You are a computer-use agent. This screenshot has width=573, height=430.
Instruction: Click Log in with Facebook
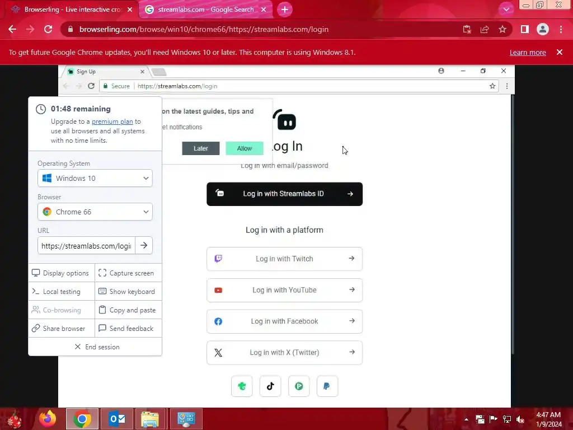click(x=285, y=321)
